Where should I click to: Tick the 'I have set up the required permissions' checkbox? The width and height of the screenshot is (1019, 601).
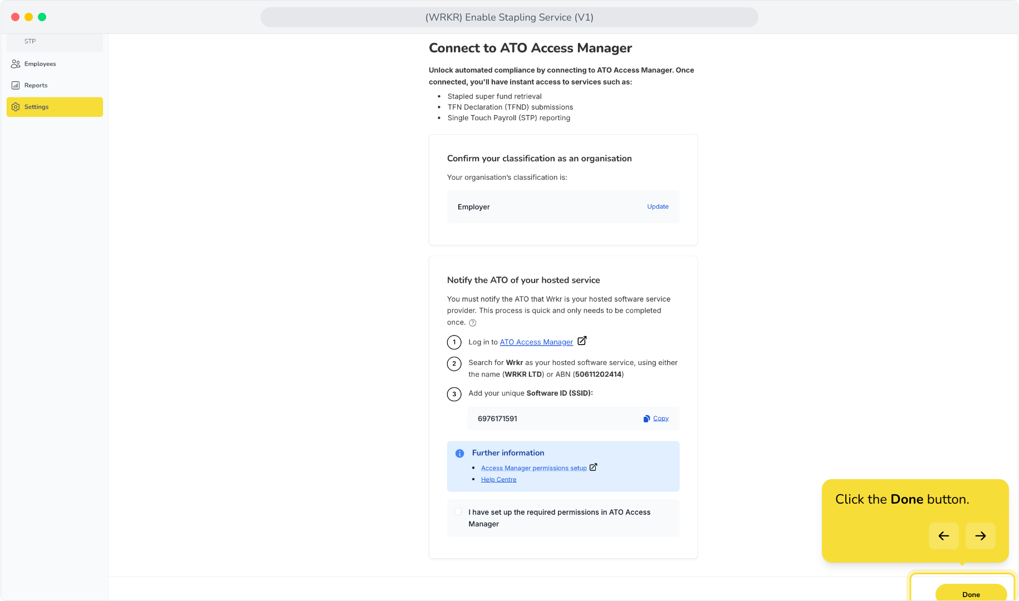(x=458, y=512)
